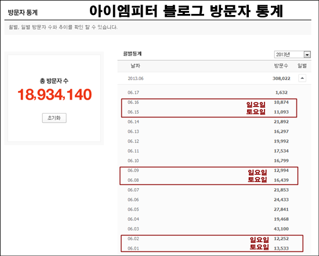Click the 16,799 visitor count
This screenshot has height=256, width=319.
[281, 160]
